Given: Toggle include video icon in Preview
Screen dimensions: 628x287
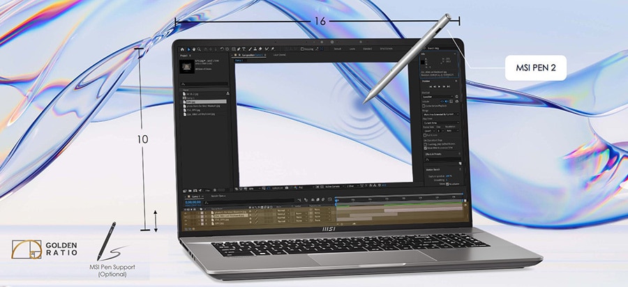Looking at the screenshot, I should (442, 102).
